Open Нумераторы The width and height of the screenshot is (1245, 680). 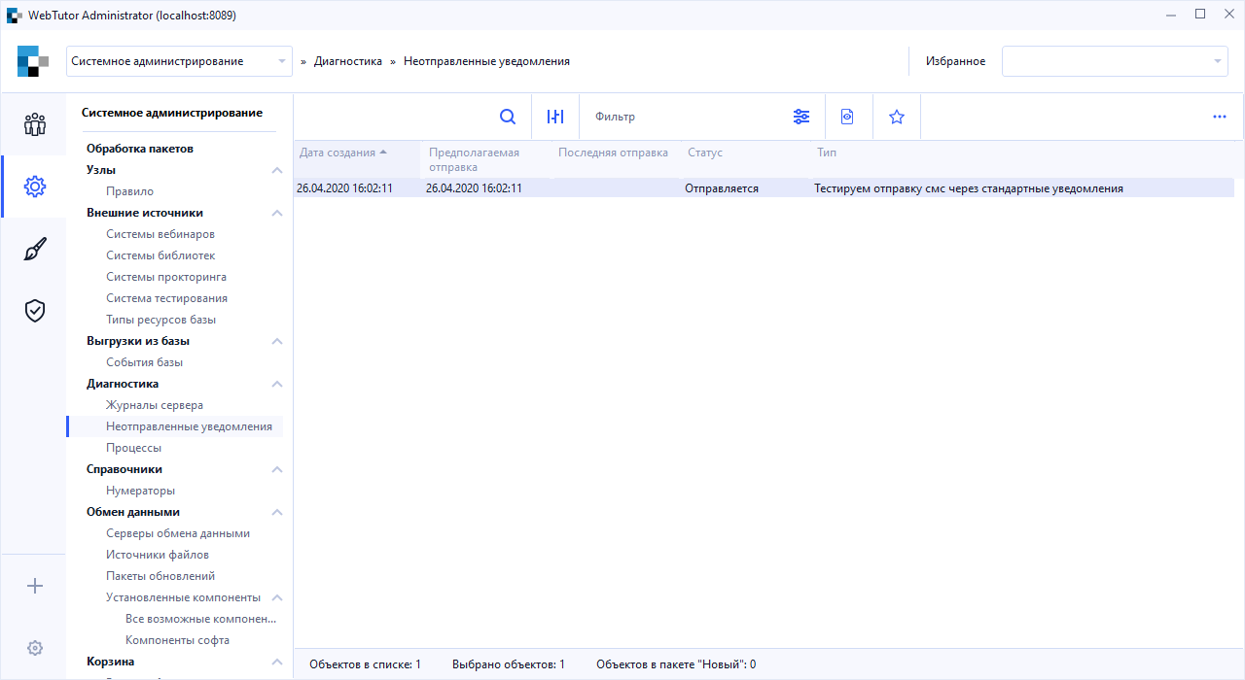[140, 491]
